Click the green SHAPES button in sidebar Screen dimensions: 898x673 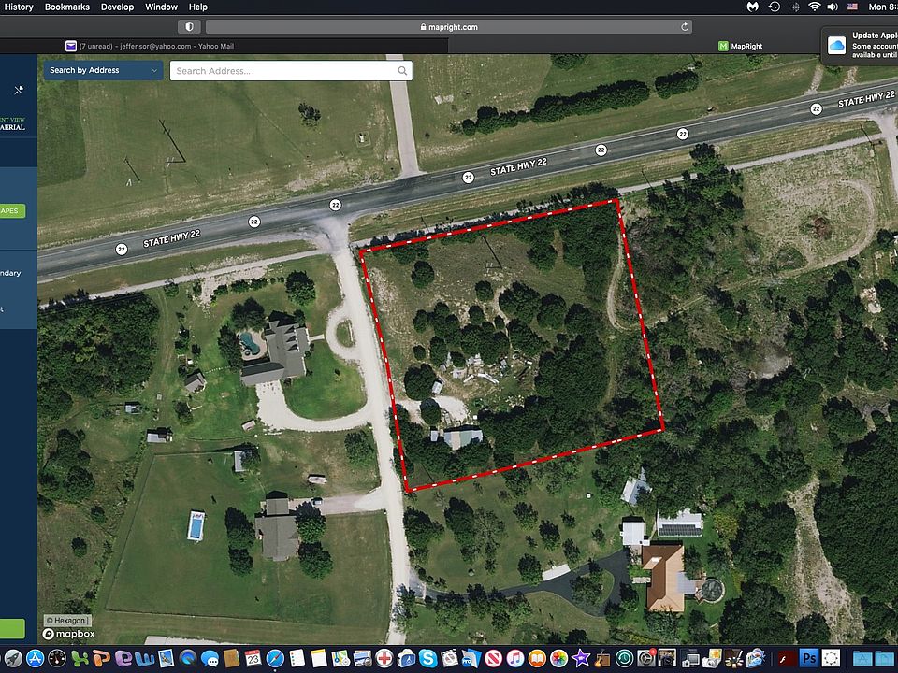tap(11, 210)
